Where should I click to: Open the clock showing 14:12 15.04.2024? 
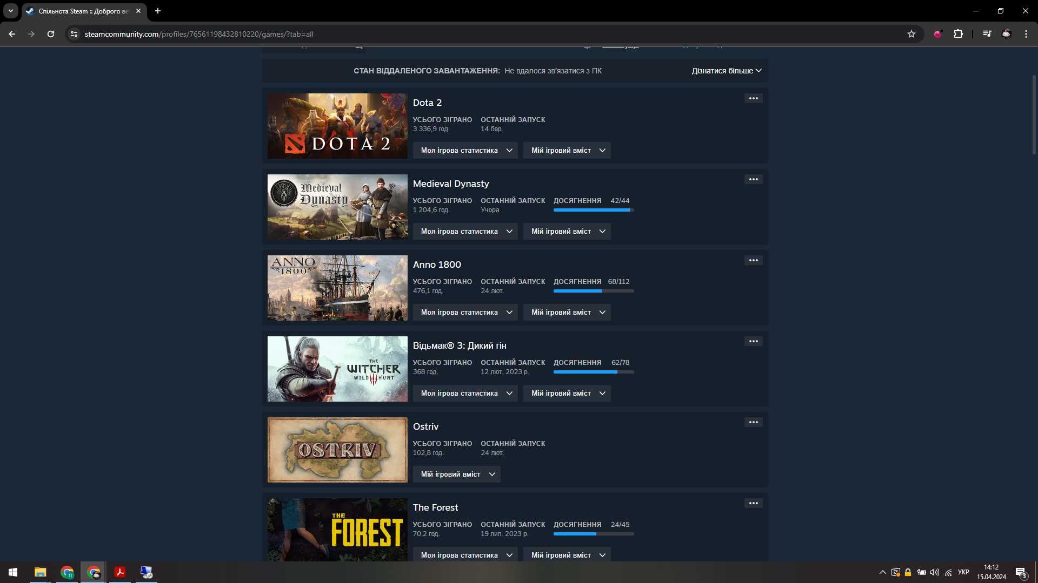[x=992, y=572]
